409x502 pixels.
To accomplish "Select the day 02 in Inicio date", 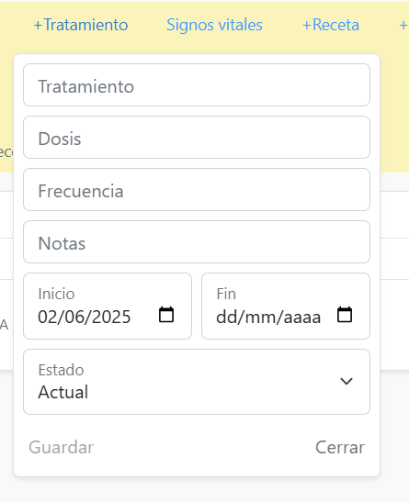I will coord(47,317).
